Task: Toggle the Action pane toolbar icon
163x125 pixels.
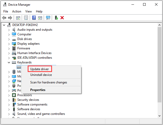Action: coord(40,18)
